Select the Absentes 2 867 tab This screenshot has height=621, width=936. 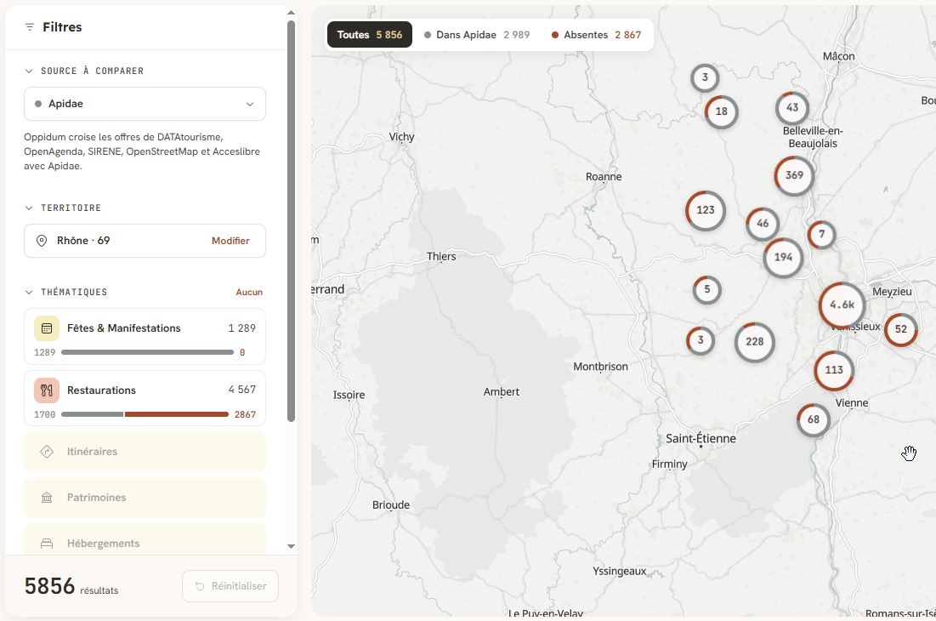pos(596,35)
